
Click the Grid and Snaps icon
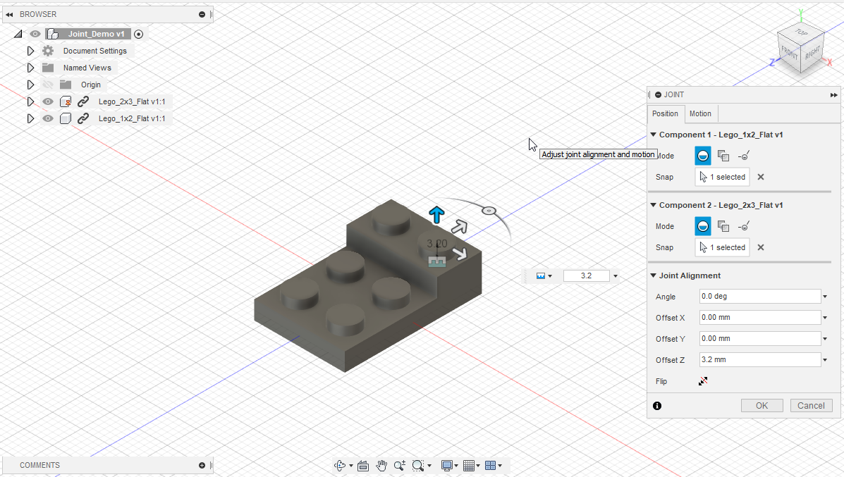click(x=470, y=465)
